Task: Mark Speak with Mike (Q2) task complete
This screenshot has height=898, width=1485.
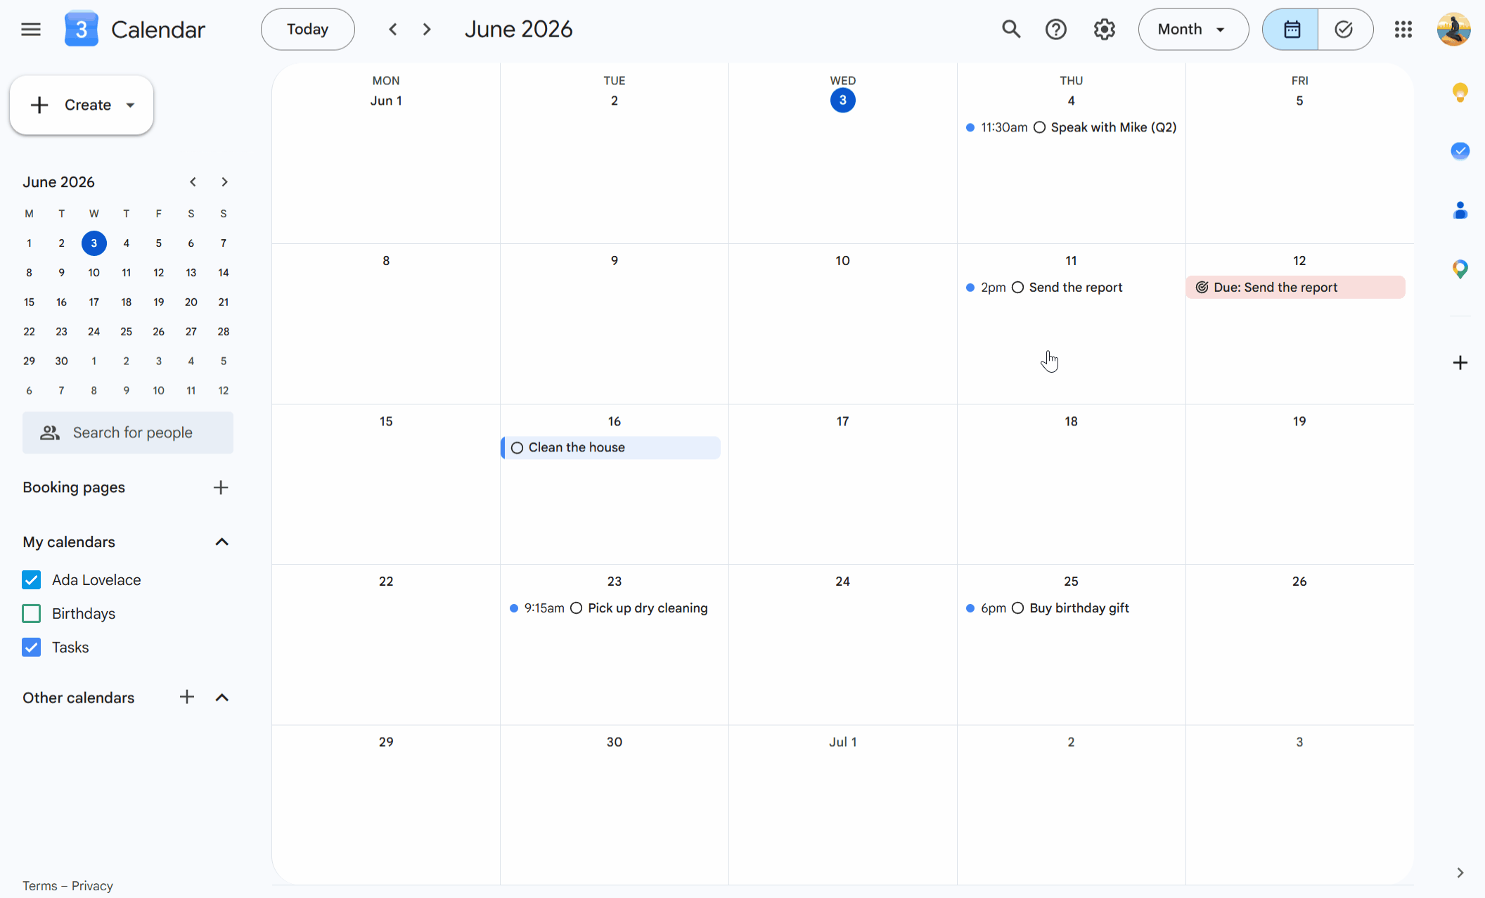Action: coord(1040,127)
